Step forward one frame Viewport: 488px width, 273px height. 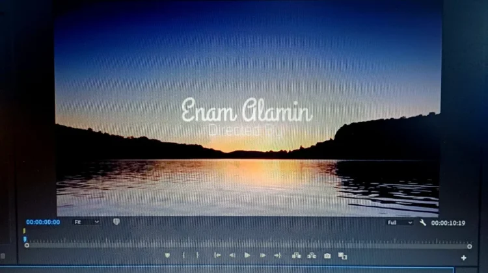(x=263, y=255)
